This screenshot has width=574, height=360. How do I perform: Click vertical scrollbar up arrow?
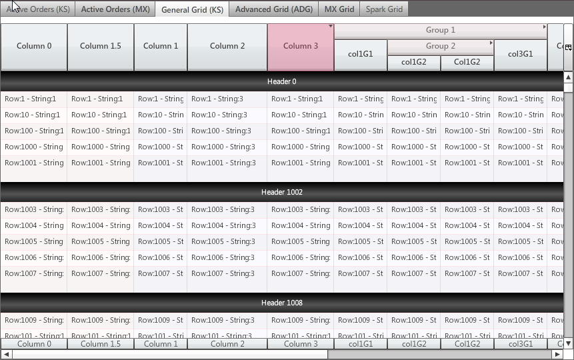click(568, 77)
